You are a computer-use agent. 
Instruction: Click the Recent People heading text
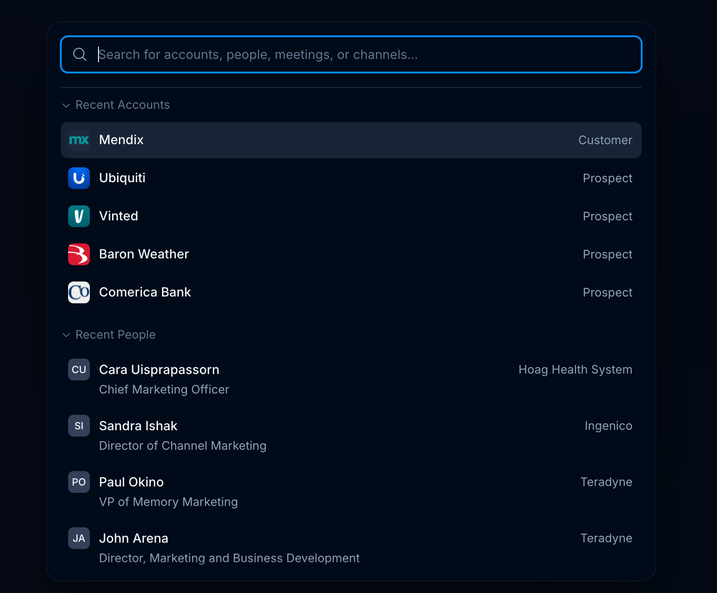115,335
